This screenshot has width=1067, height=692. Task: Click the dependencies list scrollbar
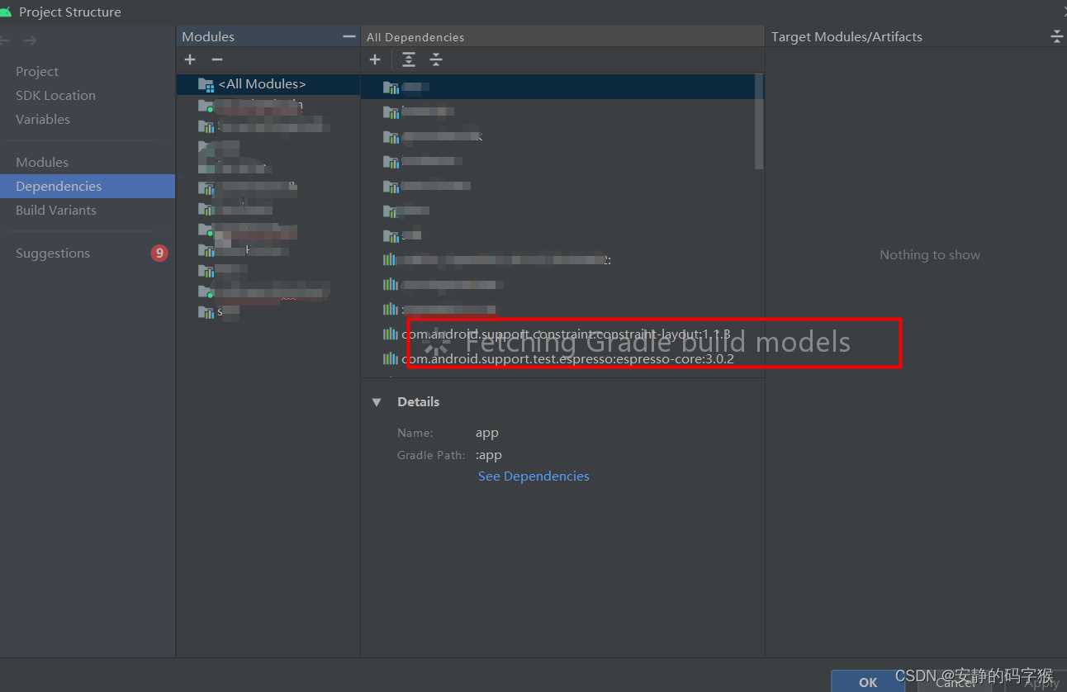[x=760, y=121]
